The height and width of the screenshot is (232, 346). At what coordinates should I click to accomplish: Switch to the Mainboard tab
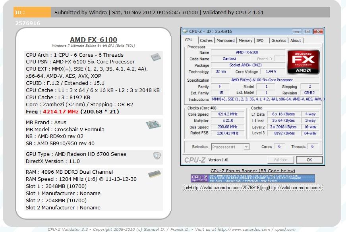(x=226, y=40)
